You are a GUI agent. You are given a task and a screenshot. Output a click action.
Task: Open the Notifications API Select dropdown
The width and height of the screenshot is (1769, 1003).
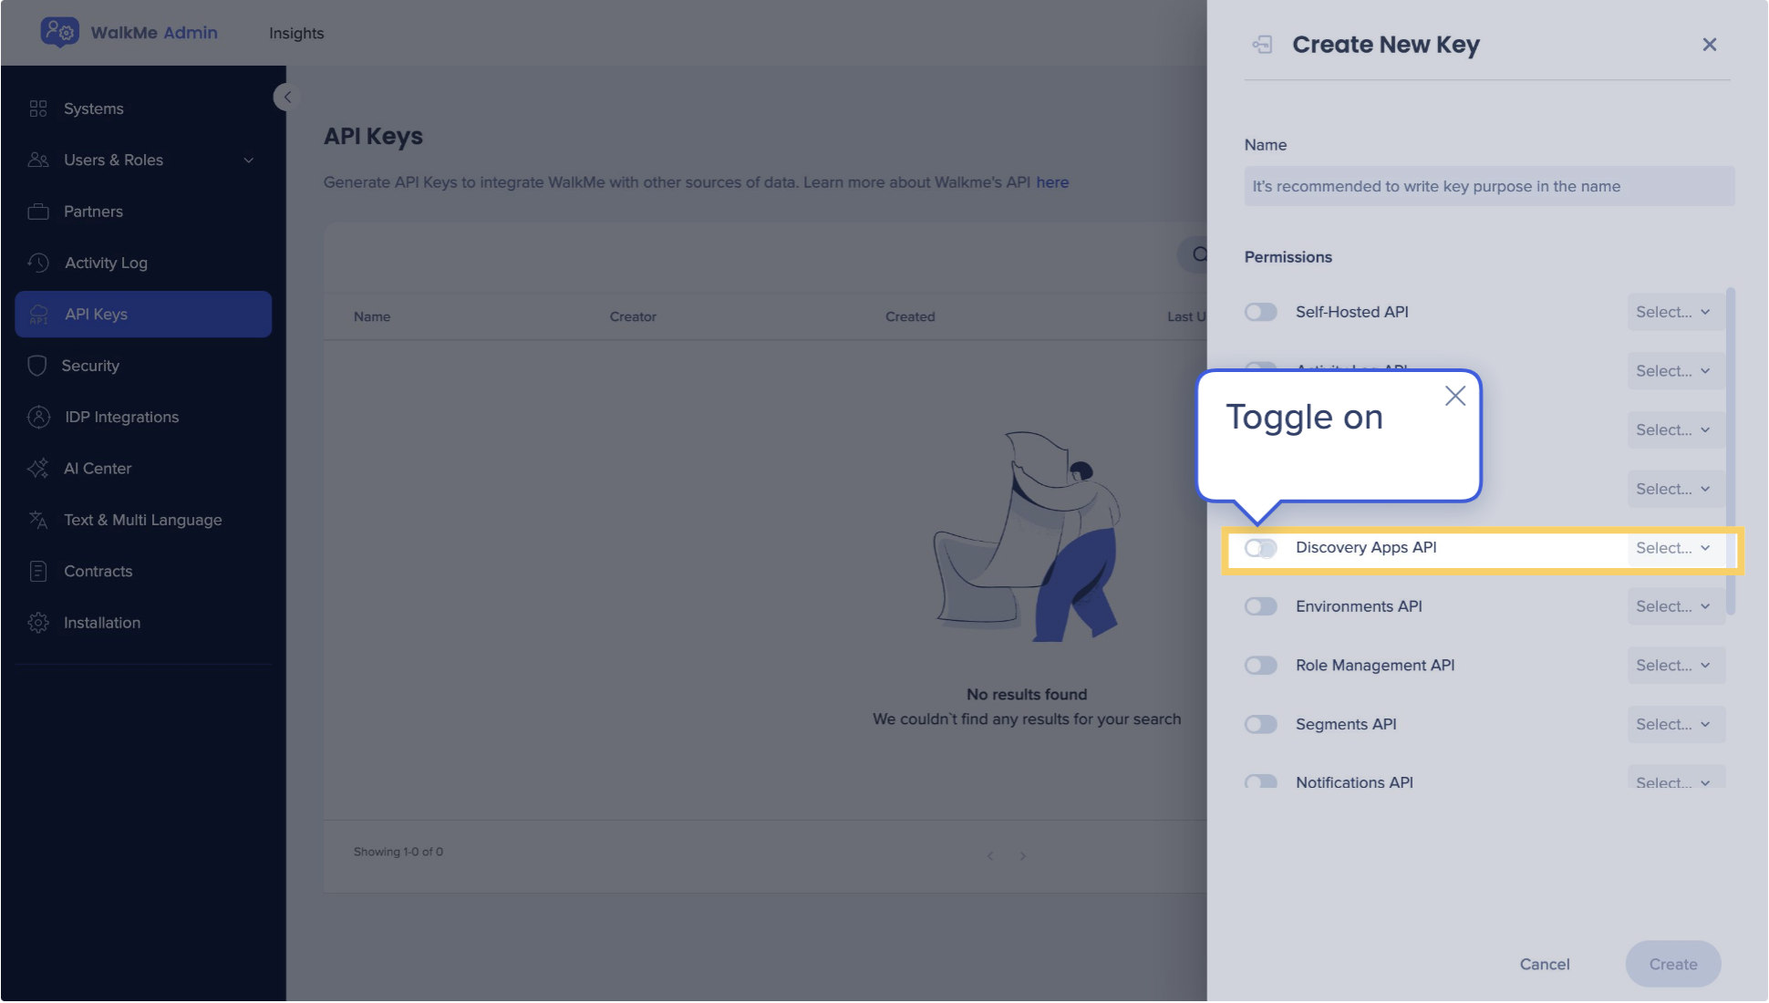[1676, 780]
